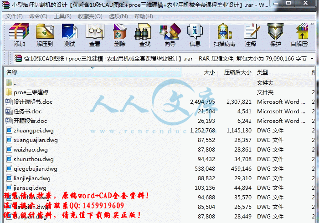Click size value 2,494,795
The width and height of the screenshot is (319, 223).
click(202, 102)
